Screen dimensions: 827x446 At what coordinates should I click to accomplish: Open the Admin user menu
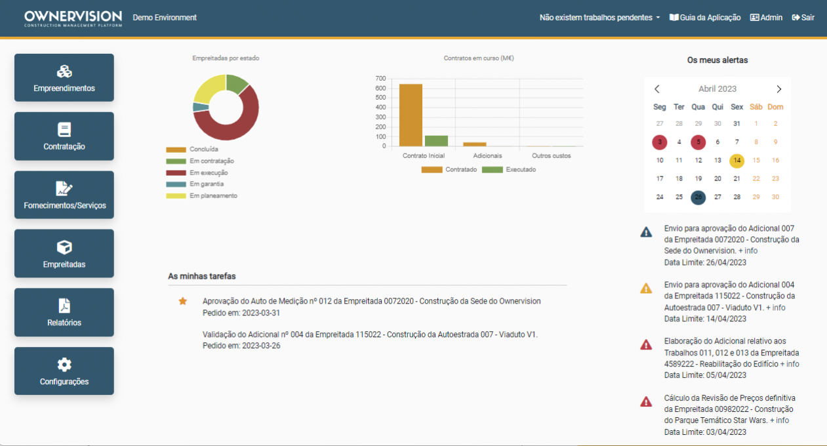pos(766,18)
